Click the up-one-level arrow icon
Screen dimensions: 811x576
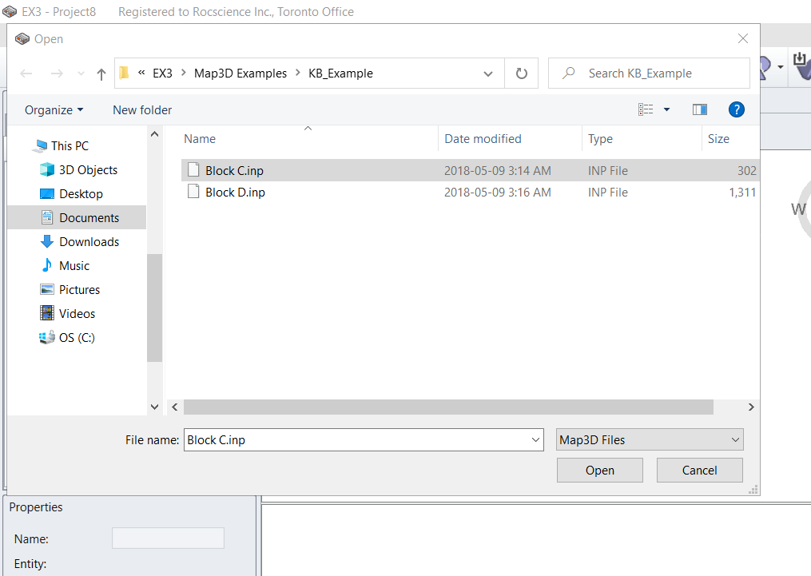coord(100,73)
